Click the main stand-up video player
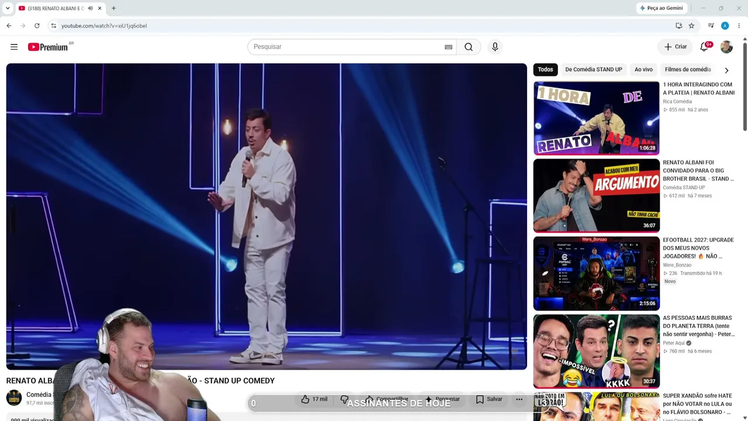 click(266, 216)
